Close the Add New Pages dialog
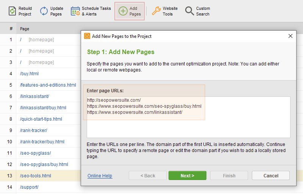Screen dimensions: 303x194 coord(290,36)
